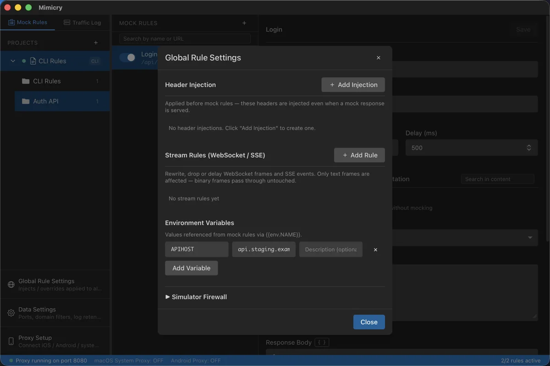
Task: Click 2/2 rules active status
Action: (521, 361)
